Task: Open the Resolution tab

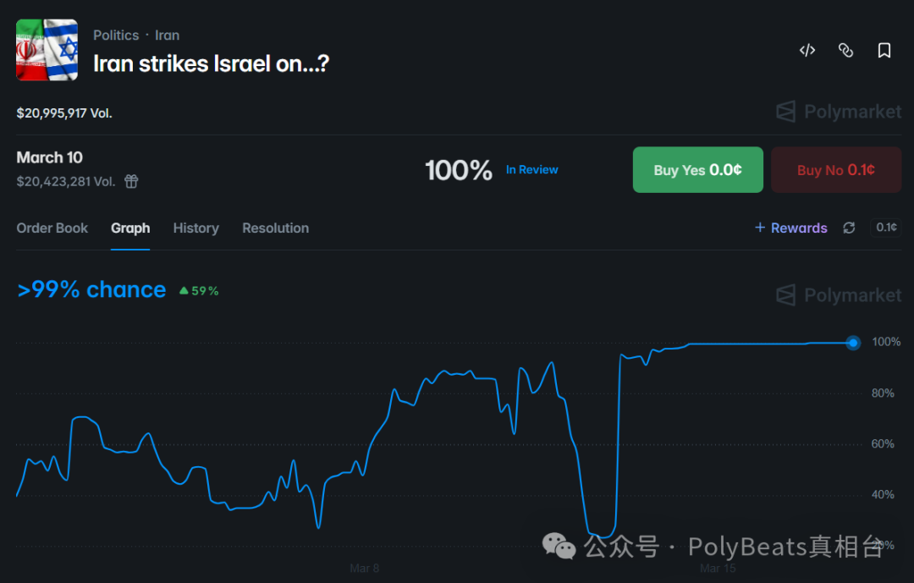Action: click(275, 228)
